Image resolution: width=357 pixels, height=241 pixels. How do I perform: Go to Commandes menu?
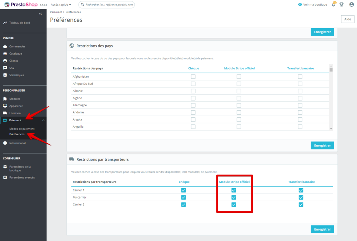17,46
